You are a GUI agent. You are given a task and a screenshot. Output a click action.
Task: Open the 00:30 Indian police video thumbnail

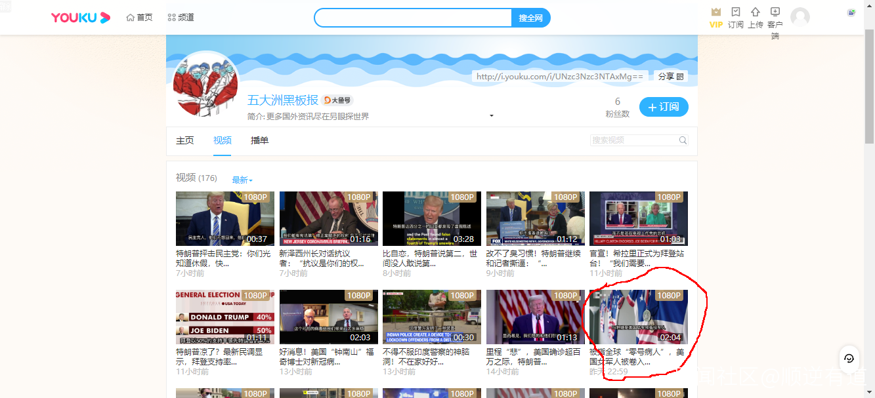(x=432, y=317)
